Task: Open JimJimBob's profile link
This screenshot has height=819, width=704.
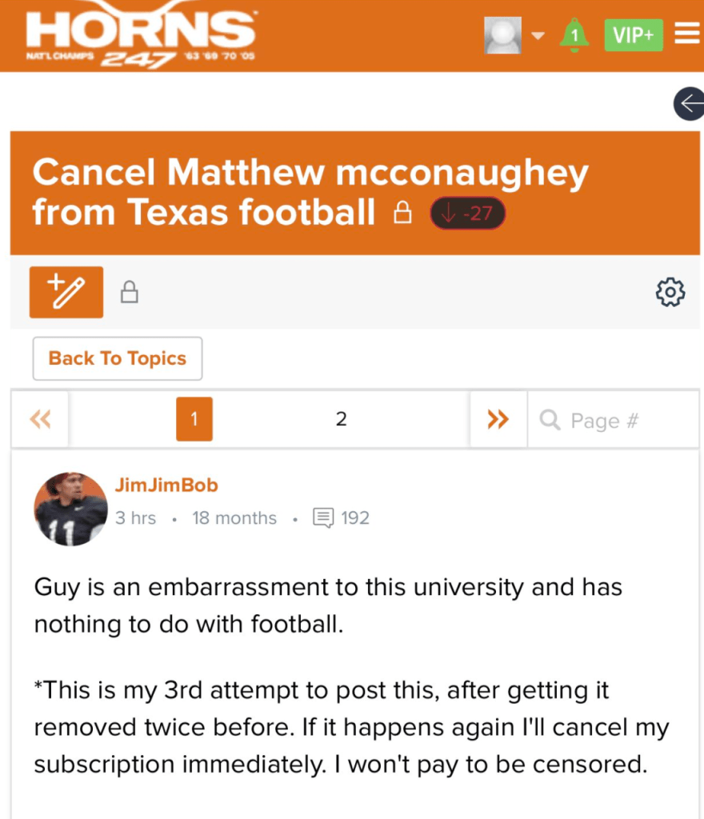Action: (x=166, y=485)
